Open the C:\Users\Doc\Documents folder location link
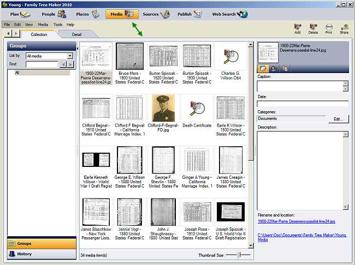The image size is (355, 265). (302, 237)
